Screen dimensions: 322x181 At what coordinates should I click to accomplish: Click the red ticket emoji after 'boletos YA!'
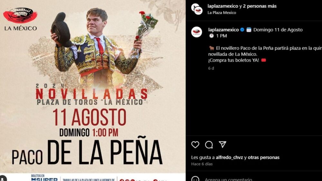pos(263,60)
